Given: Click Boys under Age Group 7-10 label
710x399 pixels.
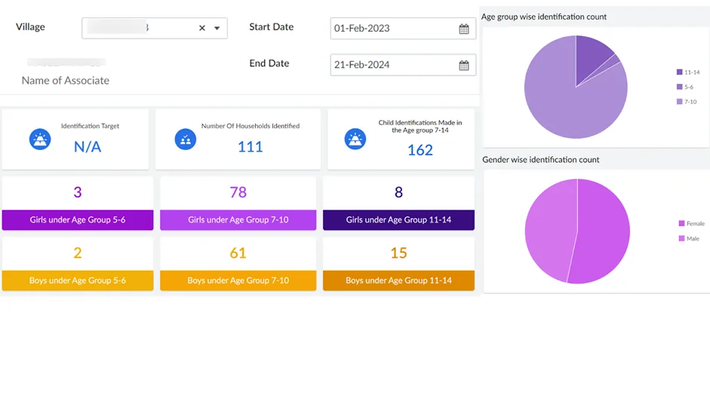Looking at the screenshot, I should tap(238, 281).
